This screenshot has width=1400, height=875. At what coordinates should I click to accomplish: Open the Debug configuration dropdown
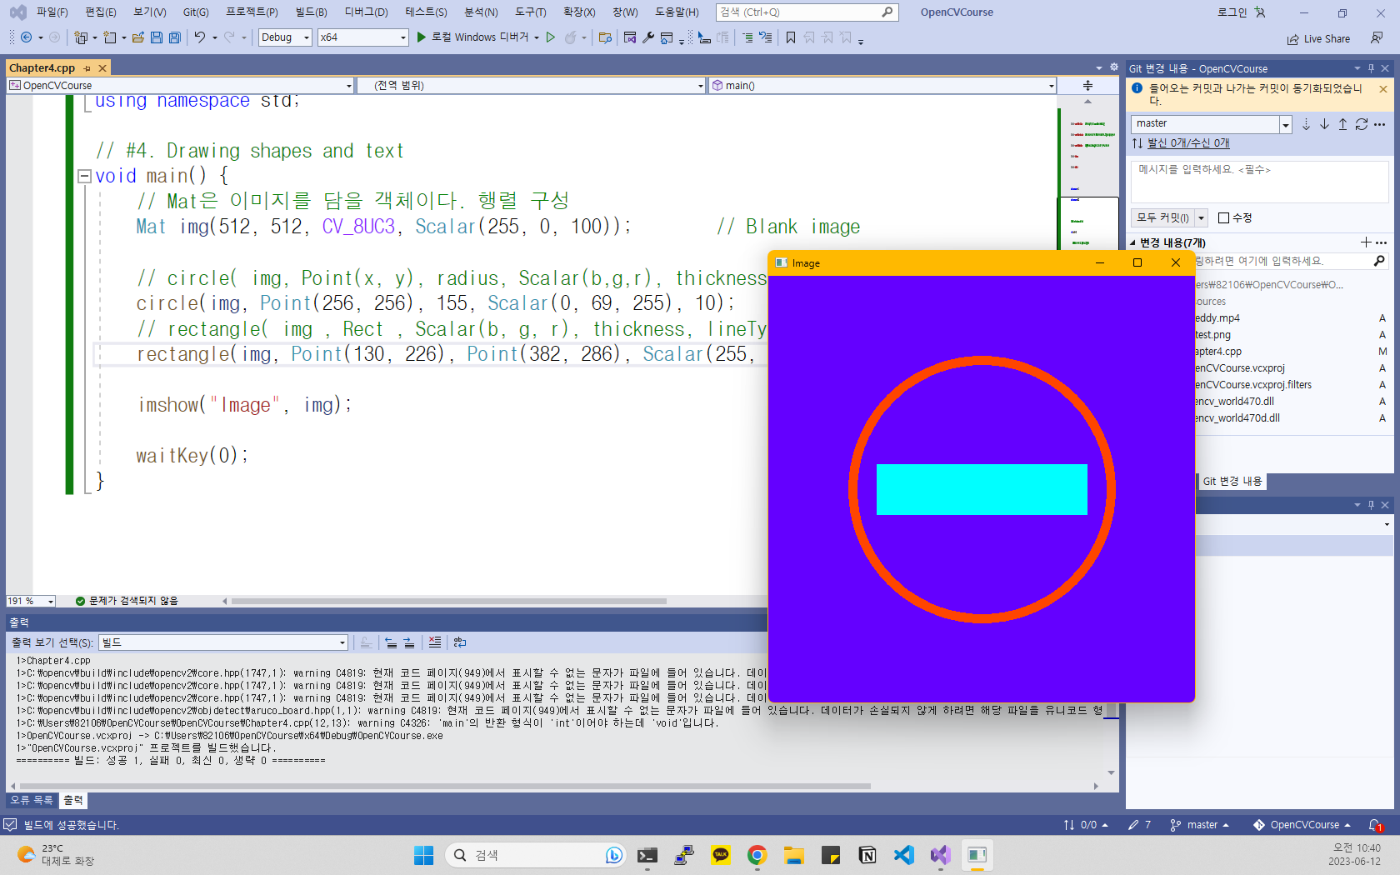285,37
